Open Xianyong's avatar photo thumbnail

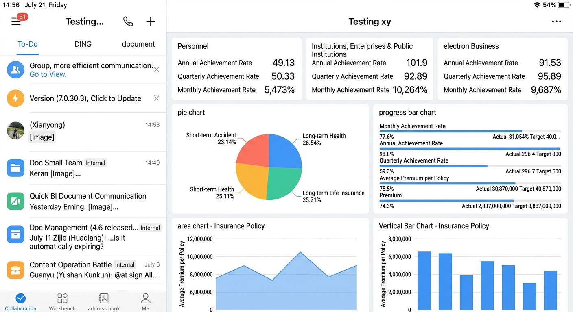(15, 130)
